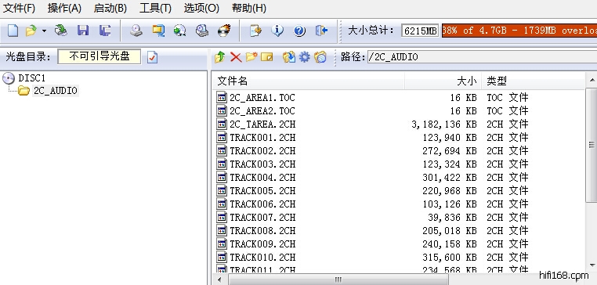The image size is (597, 285).
Task: Click the green up-folder arrow icon
Action: click(x=219, y=57)
